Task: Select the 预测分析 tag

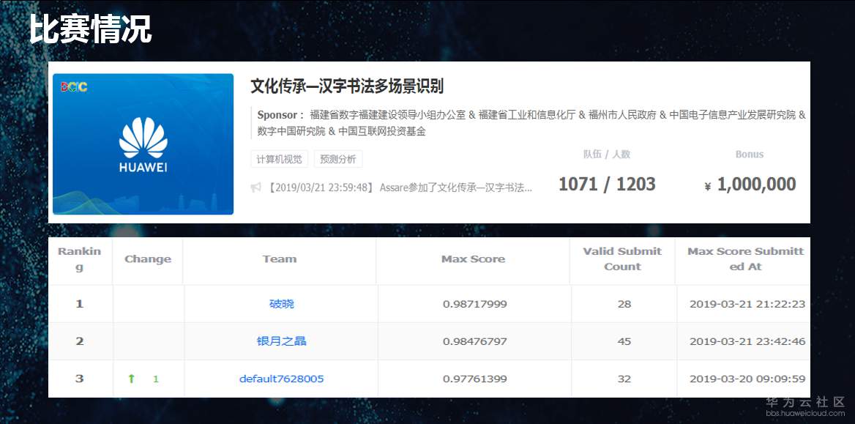Action: click(x=338, y=160)
